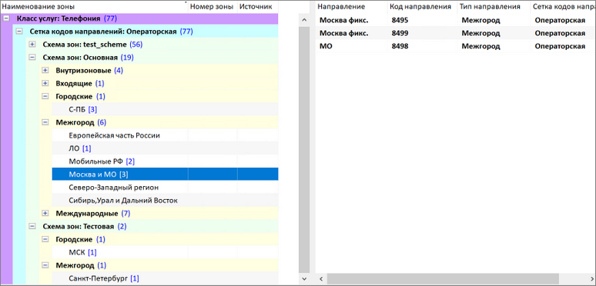
Task: Select Санкт-Петербург [1] zone
Action: click(x=165, y=278)
